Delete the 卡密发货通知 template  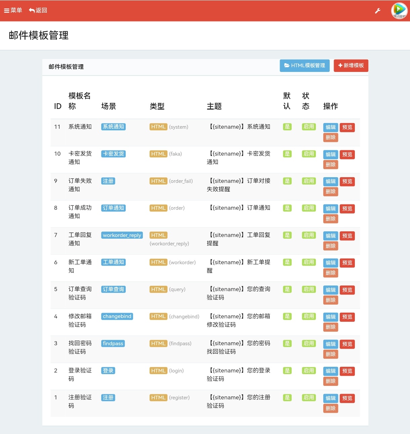pos(331,165)
